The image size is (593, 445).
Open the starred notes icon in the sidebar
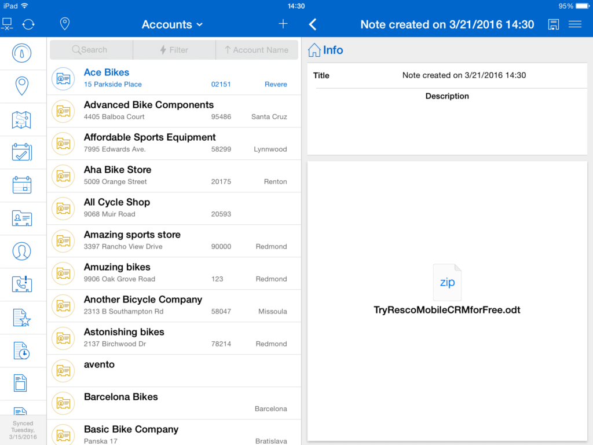tap(23, 317)
